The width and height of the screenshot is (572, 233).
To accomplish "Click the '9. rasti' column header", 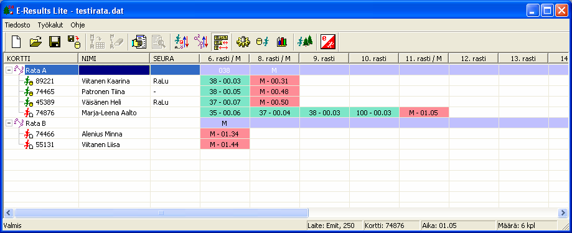I will (324, 59).
